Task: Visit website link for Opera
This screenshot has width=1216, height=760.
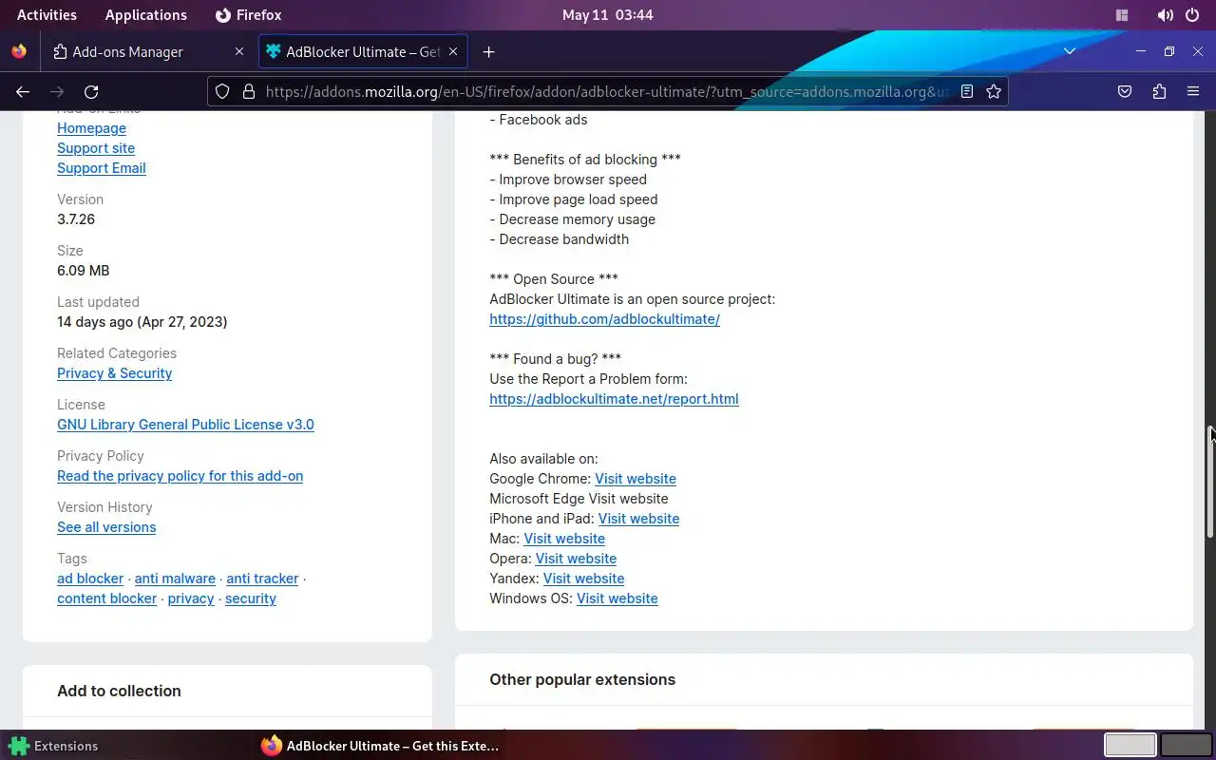Action: pyautogui.click(x=576, y=559)
